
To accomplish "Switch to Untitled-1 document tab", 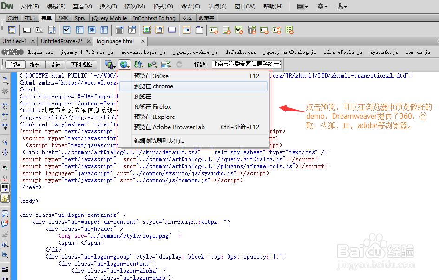I will tap(15, 41).
